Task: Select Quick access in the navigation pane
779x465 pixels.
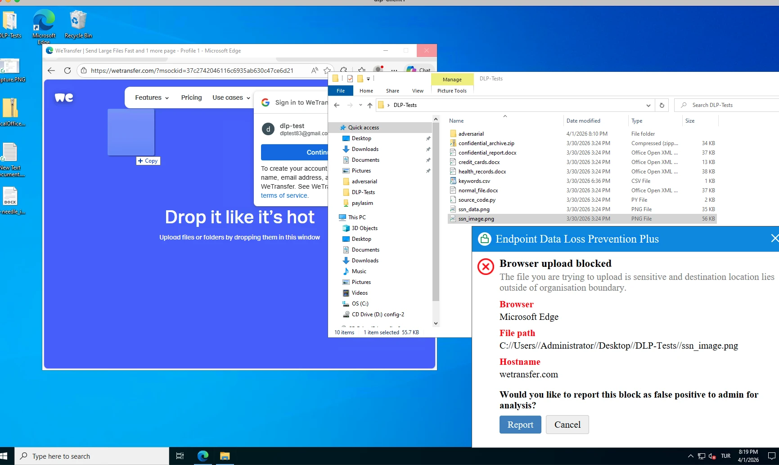Action: pyautogui.click(x=363, y=128)
